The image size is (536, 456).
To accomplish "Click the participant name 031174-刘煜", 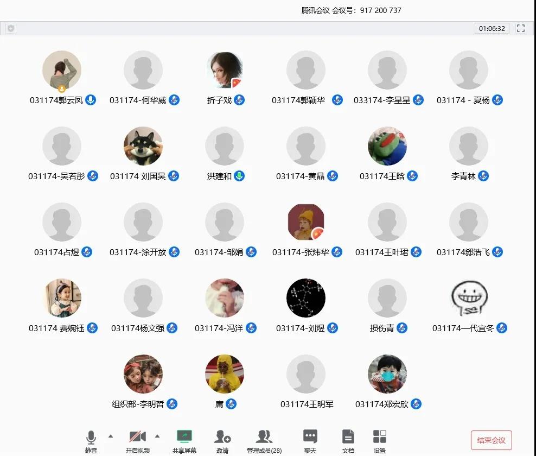I will coord(300,328).
